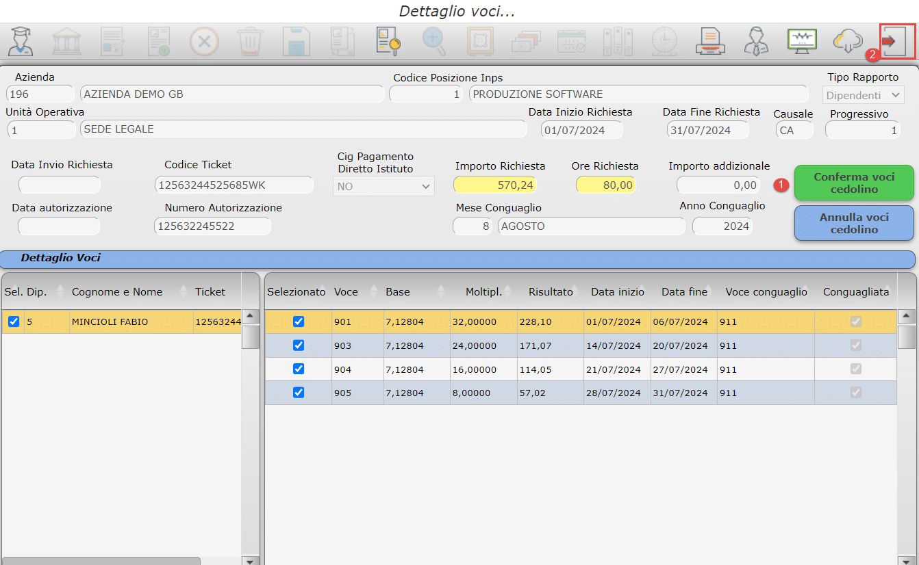
Task: Click the circled X cancel icon
Action: [204, 42]
